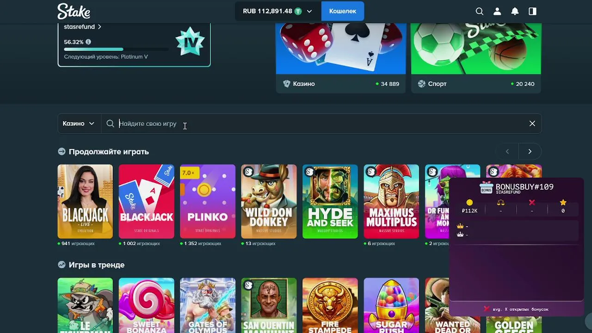The image size is (592, 333).
Task: Click the 20 240 online count
Action: tap(525, 84)
